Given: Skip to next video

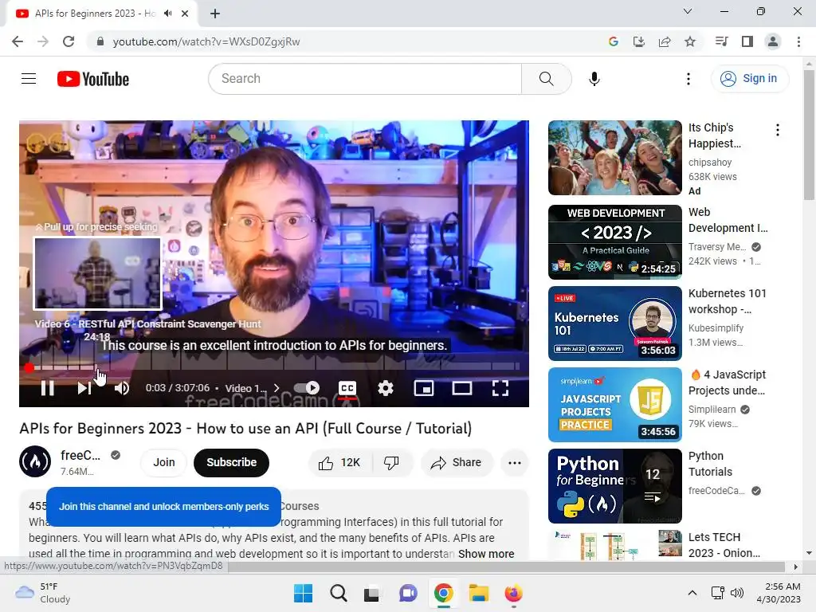Looking at the screenshot, I should tap(84, 388).
